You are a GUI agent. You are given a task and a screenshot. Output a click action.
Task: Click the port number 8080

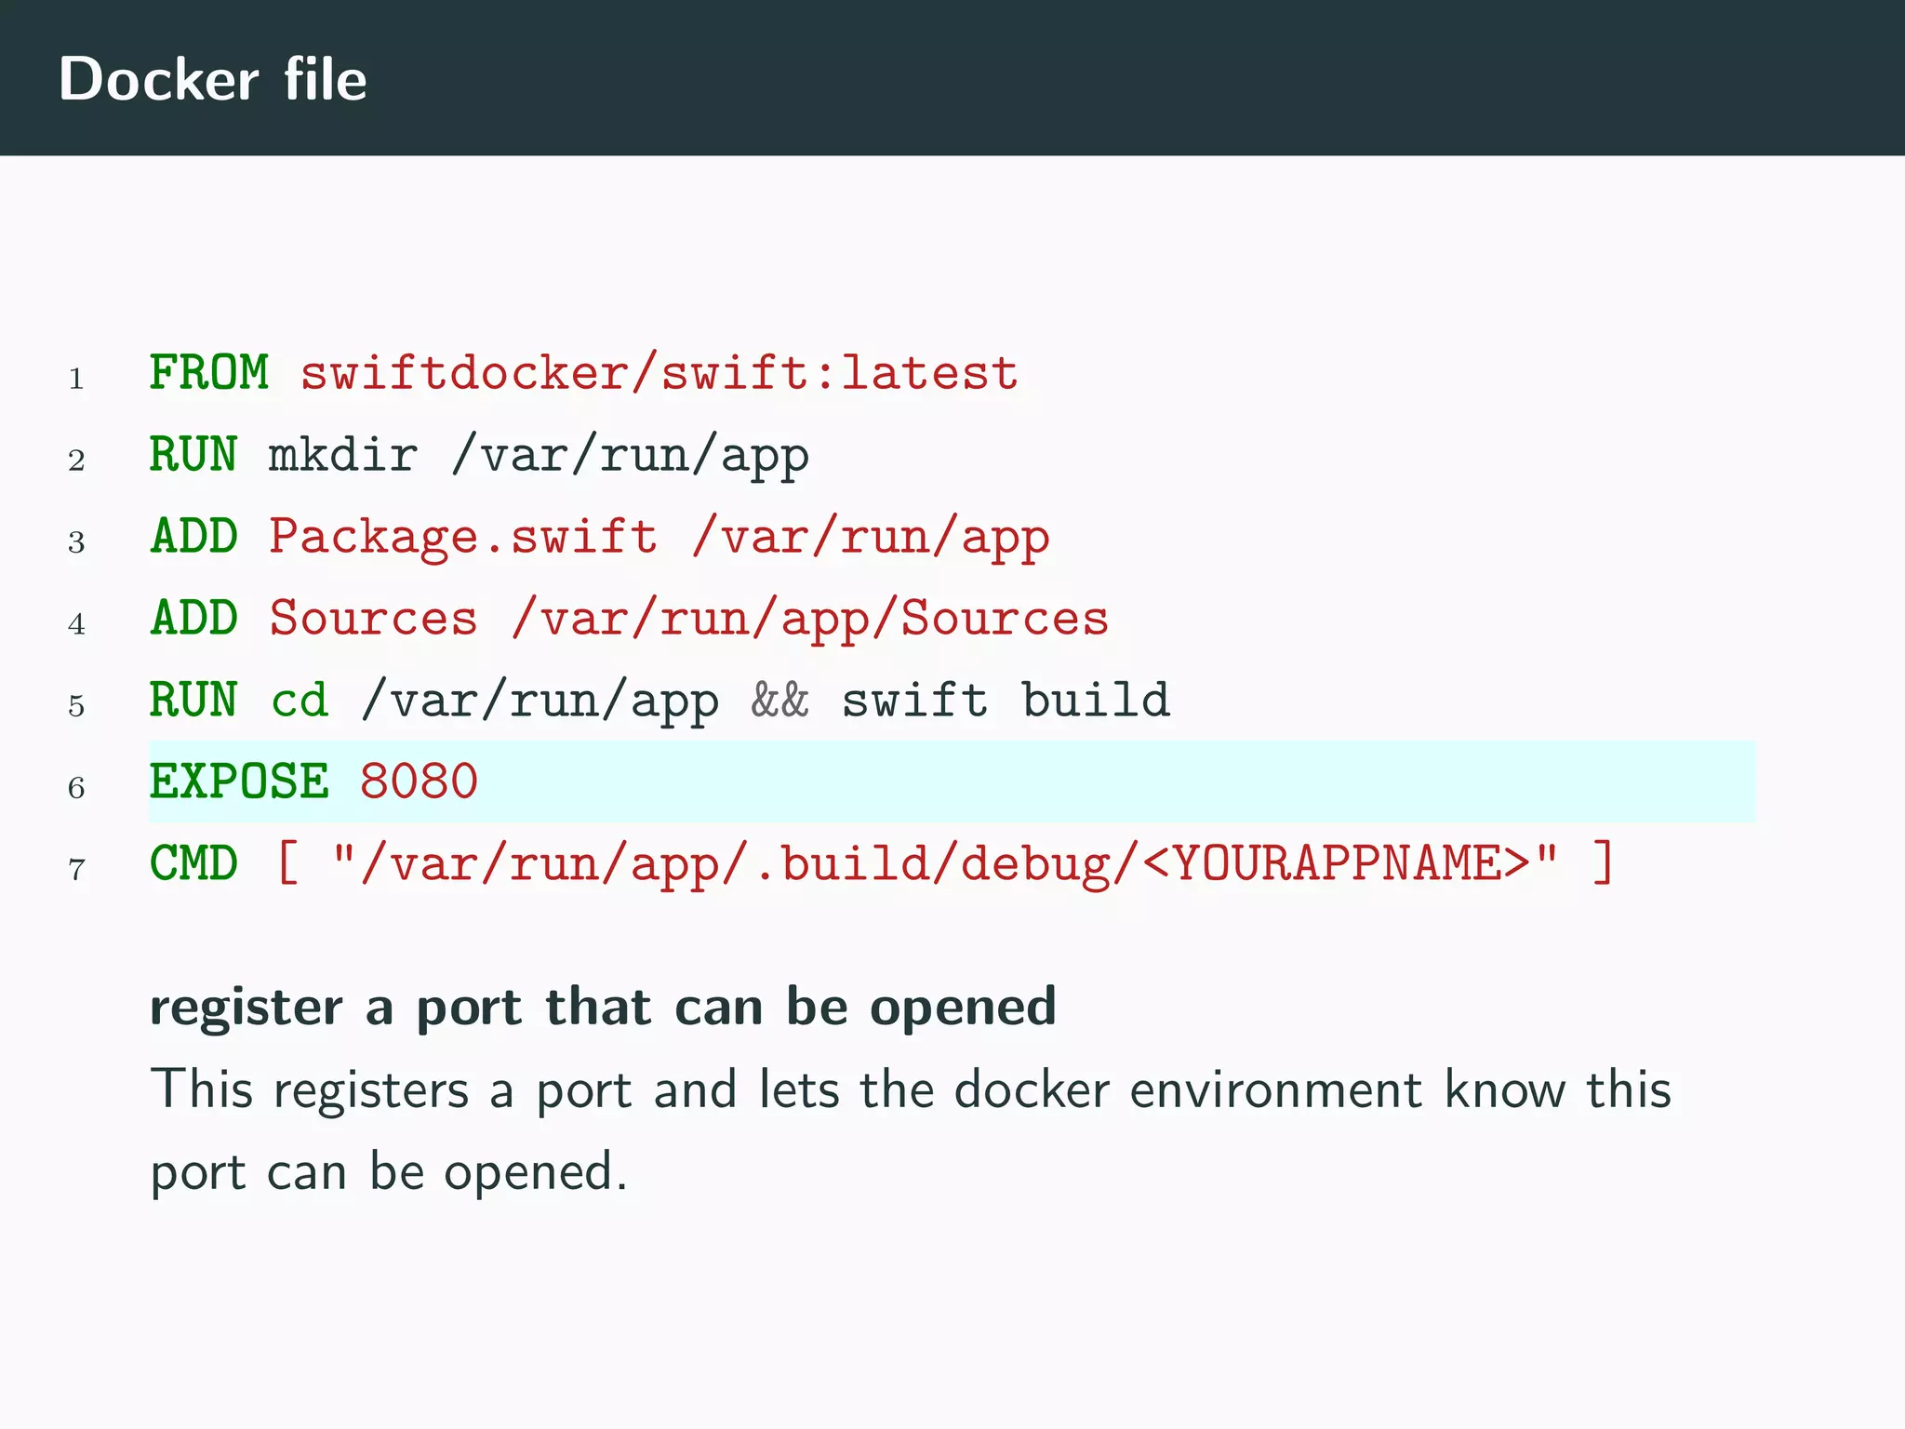[x=419, y=781]
